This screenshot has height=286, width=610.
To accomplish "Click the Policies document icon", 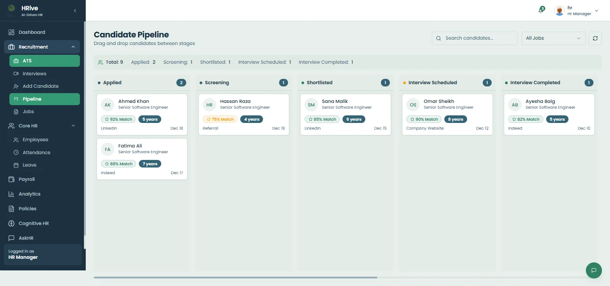I will point(12,208).
